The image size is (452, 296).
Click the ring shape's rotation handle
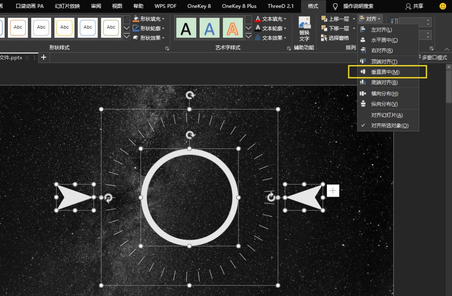(x=190, y=135)
